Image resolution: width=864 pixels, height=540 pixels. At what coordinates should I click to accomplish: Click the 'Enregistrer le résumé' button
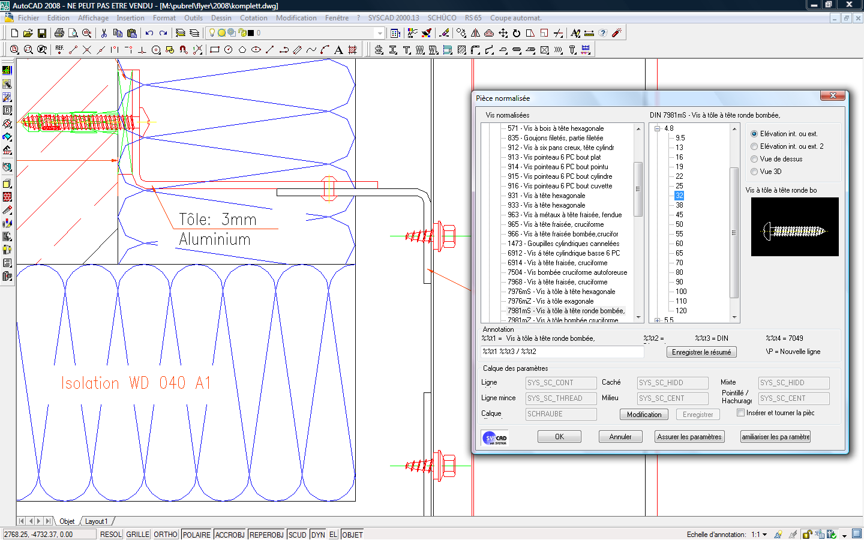pyautogui.click(x=701, y=352)
